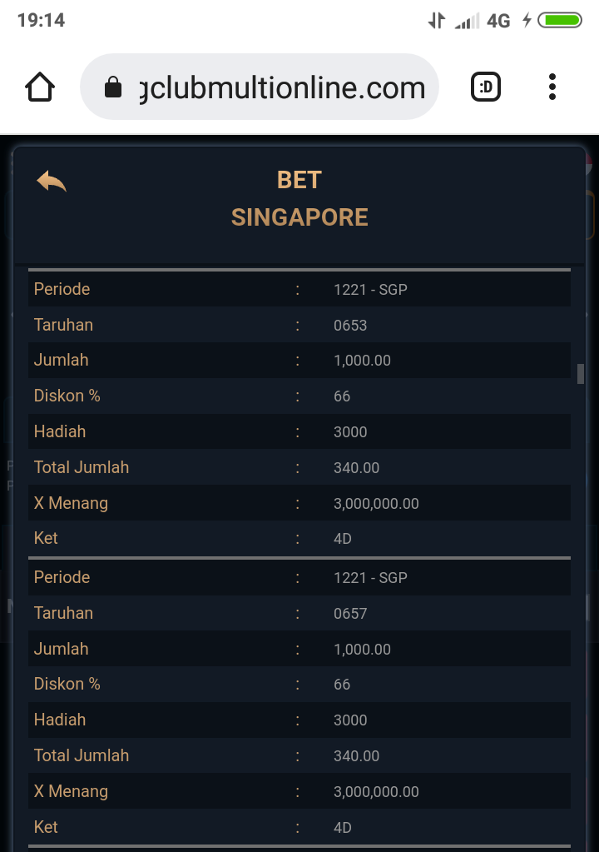Open the browser home page
This screenshot has width=599, height=852.
(x=41, y=87)
